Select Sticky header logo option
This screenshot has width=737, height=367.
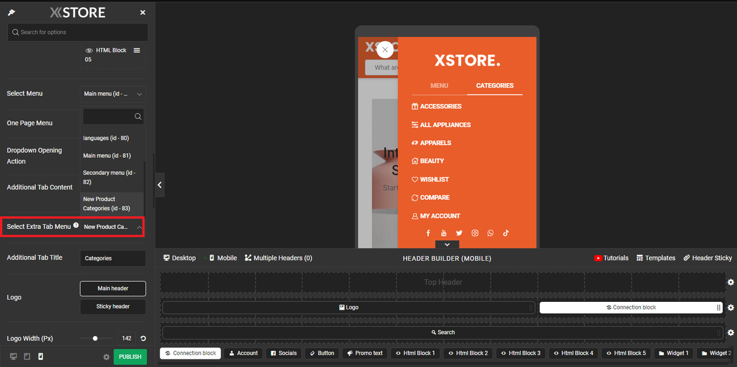pyautogui.click(x=113, y=307)
